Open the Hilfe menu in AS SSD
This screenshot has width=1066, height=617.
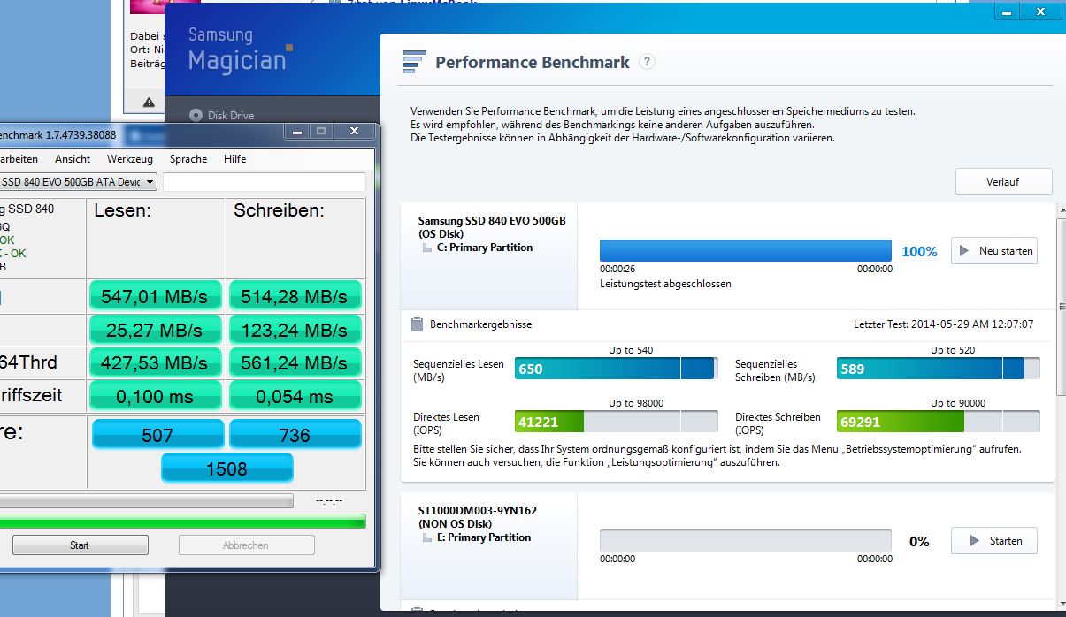[x=235, y=159]
